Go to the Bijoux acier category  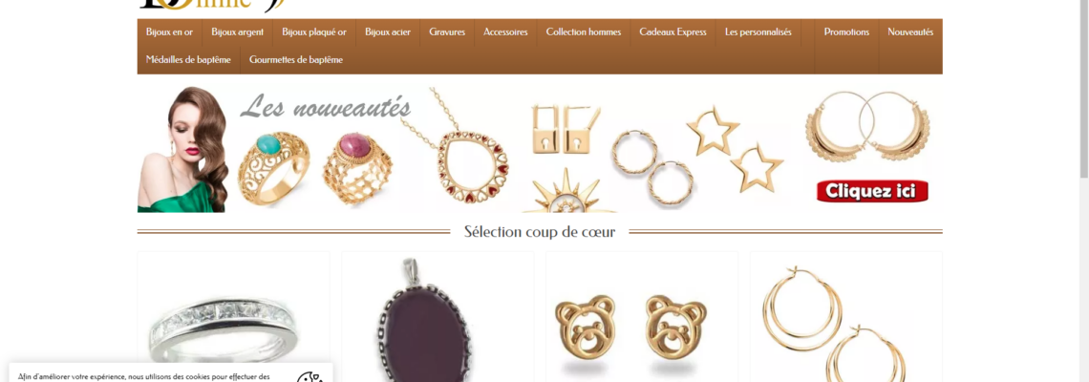[x=388, y=32]
